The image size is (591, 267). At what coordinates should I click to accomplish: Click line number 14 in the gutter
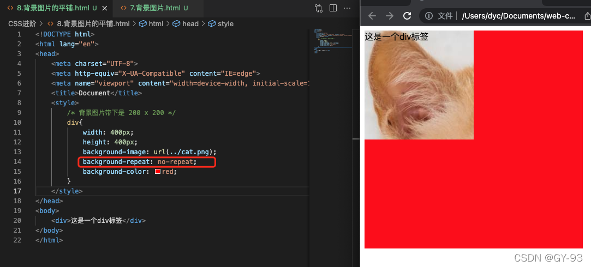(x=17, y=161)
